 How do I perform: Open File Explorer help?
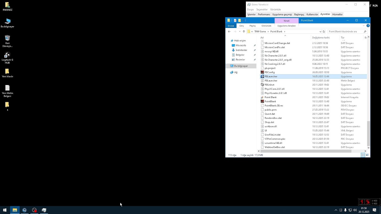point(368,26)
